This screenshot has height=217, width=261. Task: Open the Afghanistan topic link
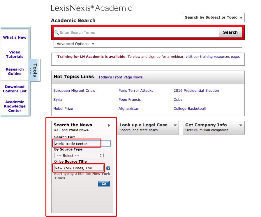tap(129, 109)
